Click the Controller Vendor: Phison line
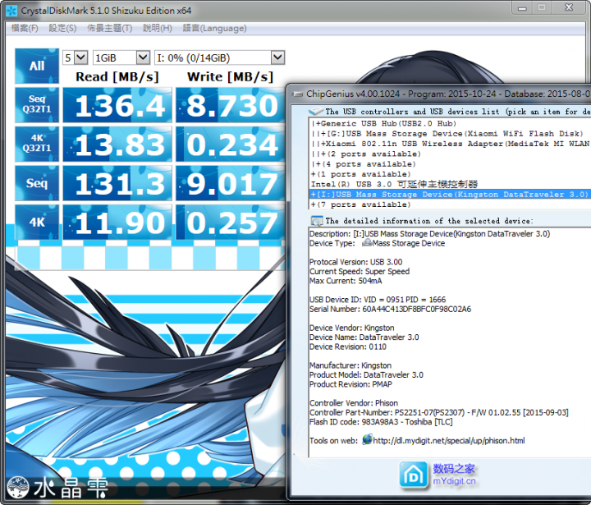 tap(354, 403)
